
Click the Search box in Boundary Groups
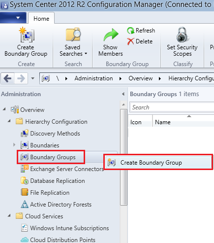[172, 107]
